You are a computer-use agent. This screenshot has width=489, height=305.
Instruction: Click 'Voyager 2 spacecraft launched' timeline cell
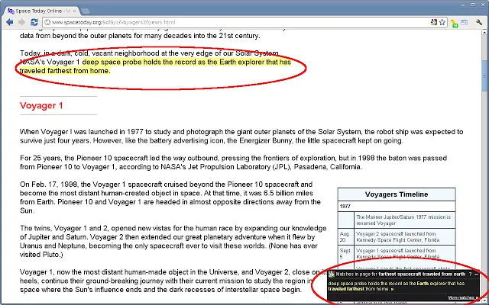(404, 236)
